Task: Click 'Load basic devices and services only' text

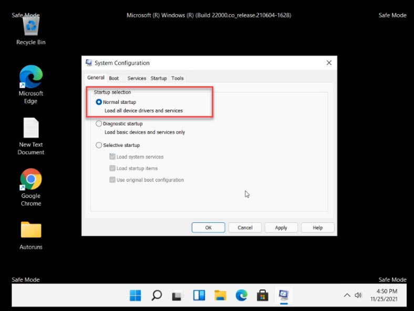Action: pyautogui.click(x=144, y=132)
